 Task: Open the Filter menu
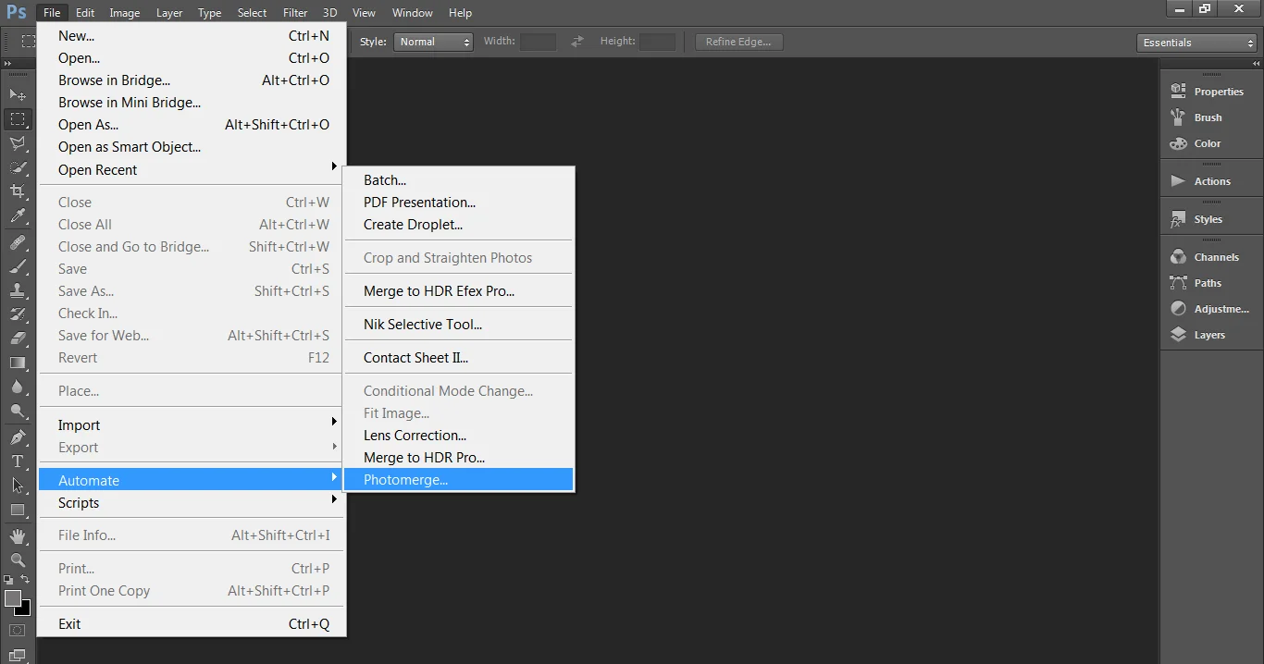coord(295,13)
